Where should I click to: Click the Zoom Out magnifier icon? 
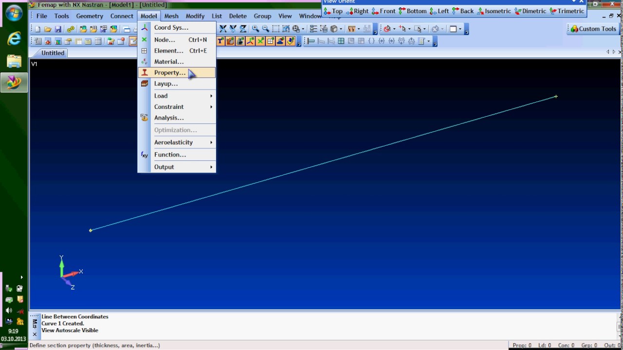[x=266, y=29]
